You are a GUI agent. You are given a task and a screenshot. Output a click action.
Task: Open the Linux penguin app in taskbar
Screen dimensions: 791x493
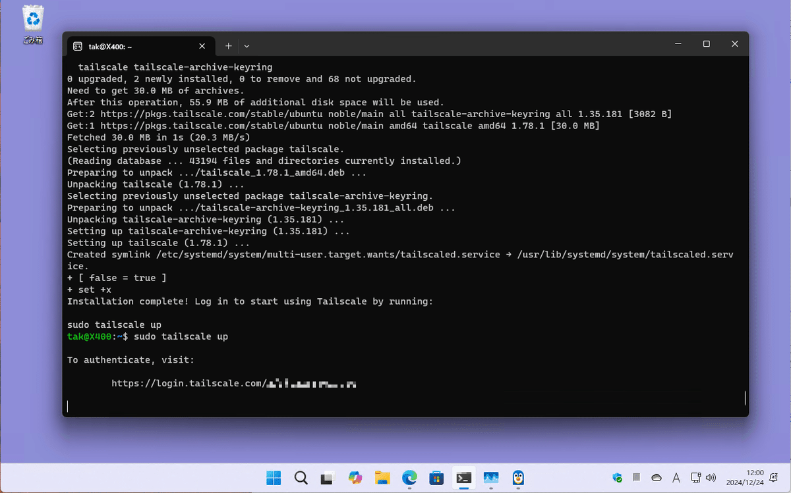[518, 478]
